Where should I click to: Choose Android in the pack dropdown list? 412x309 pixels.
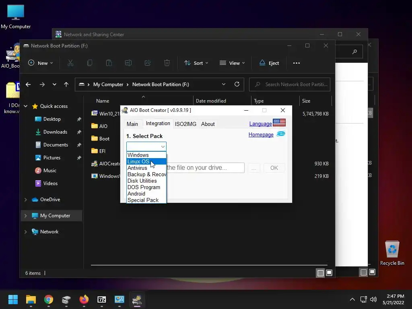[146, 194]
